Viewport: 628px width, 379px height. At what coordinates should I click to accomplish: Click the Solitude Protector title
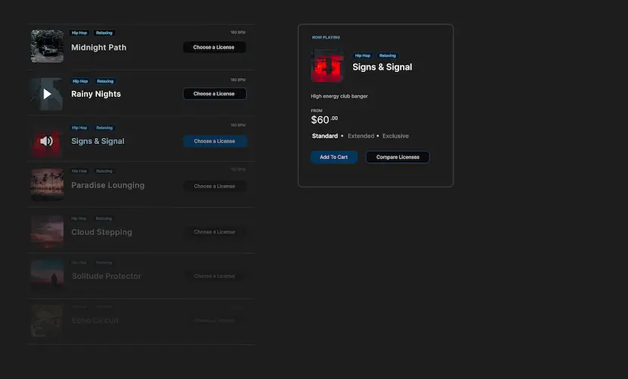pos(107,276)
